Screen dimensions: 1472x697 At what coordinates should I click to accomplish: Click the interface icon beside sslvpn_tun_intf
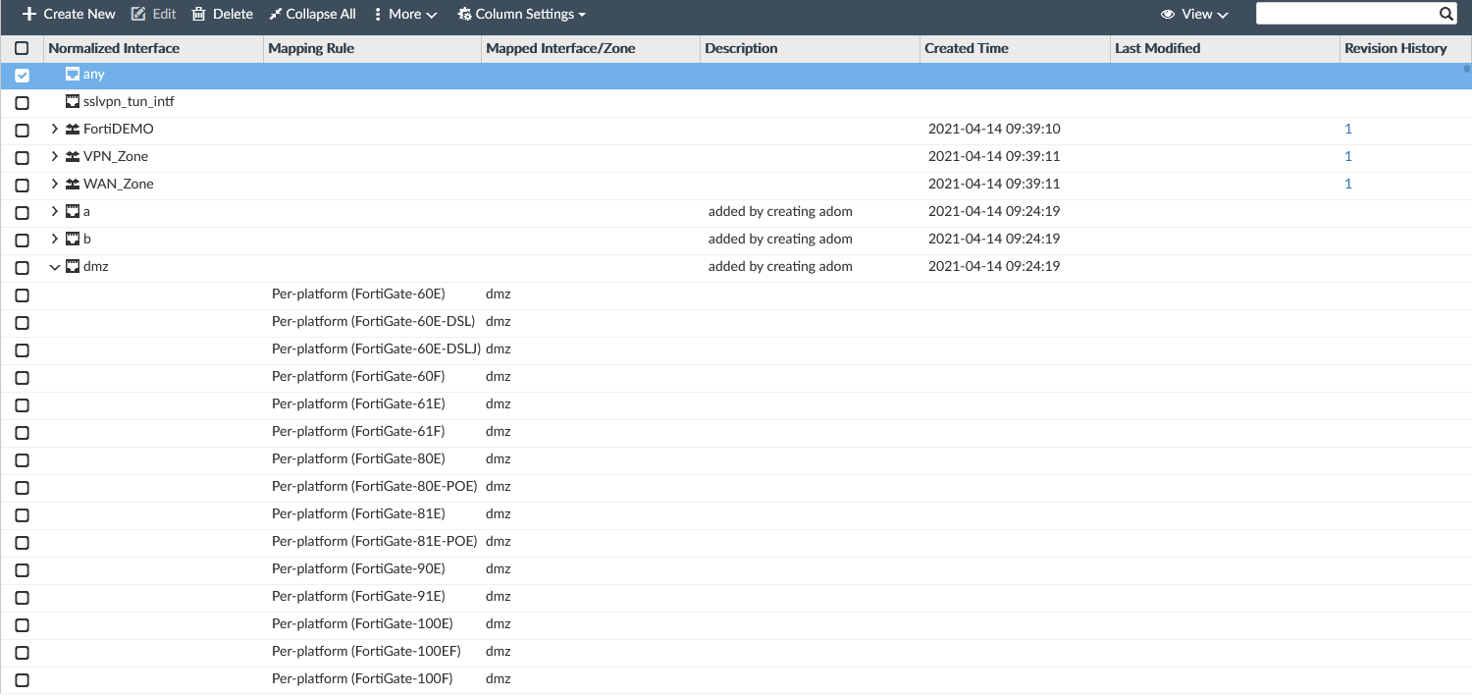(72, 100)
